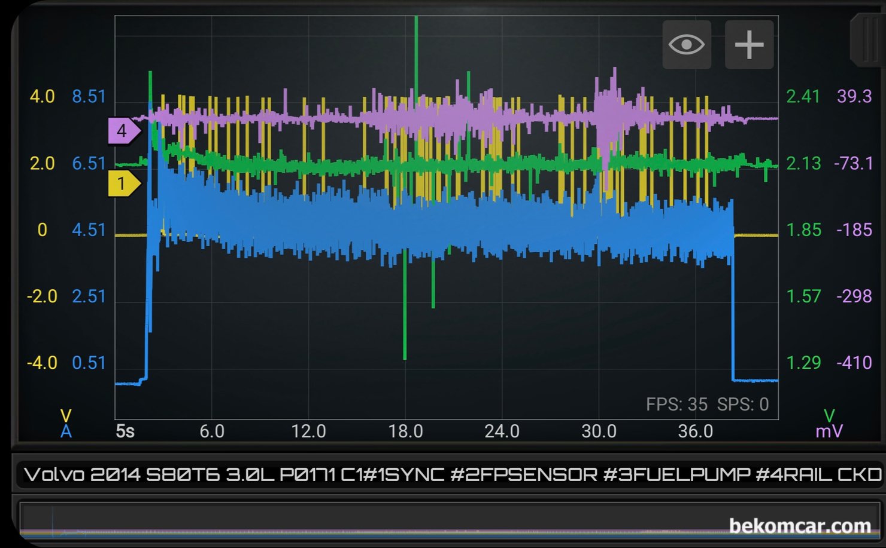This screenshot has height=548, width=886.
Task: Click the 2.51 blue scale value
Action: [x=89, y=296]
